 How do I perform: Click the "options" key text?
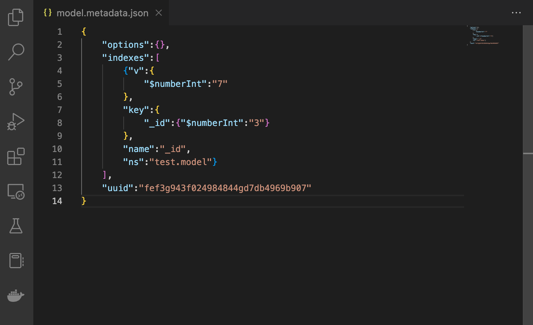click(x=125, y=45)
